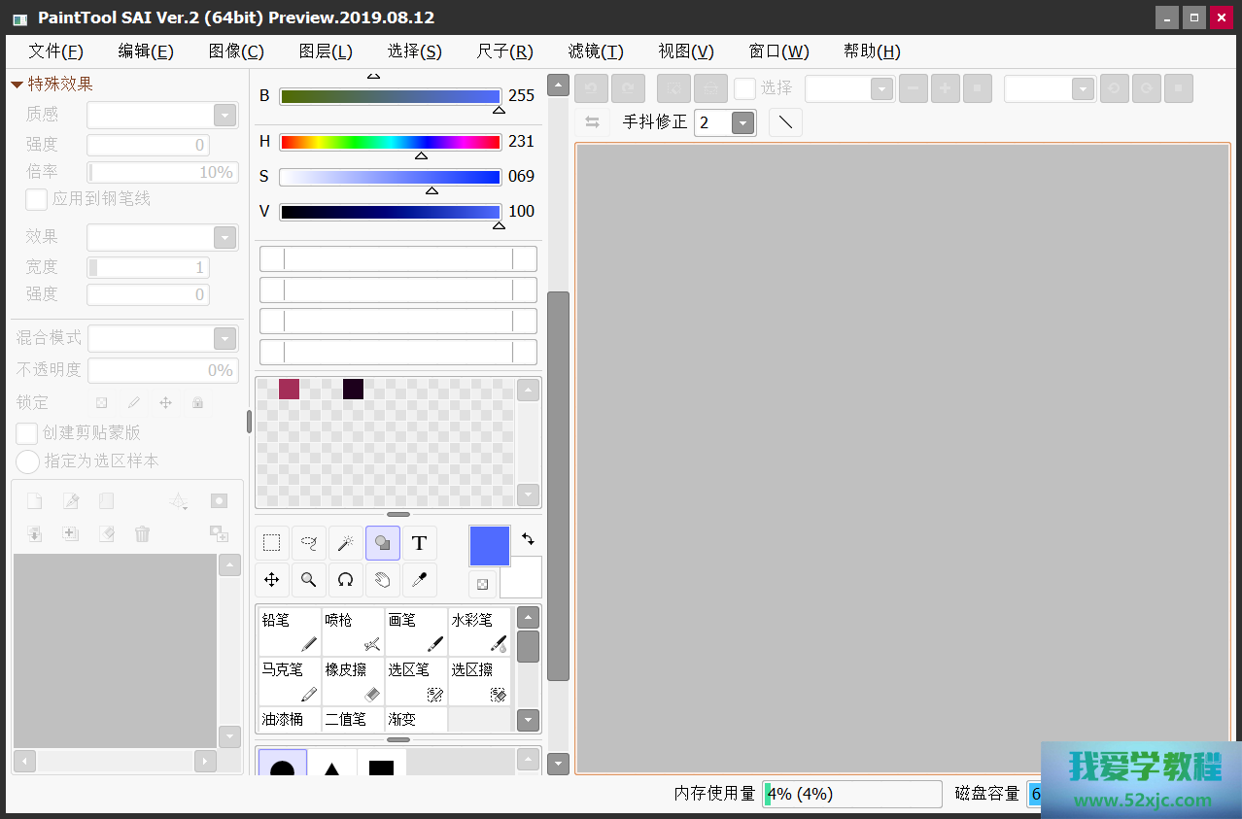Select the Move tool
This screenshot has width=1242, height=819.
272,580
